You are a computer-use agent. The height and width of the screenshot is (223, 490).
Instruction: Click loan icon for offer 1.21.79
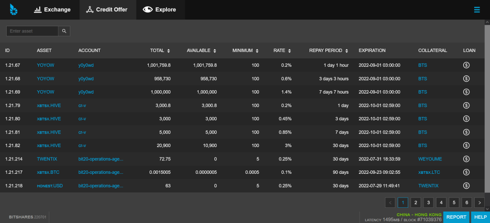466,105
